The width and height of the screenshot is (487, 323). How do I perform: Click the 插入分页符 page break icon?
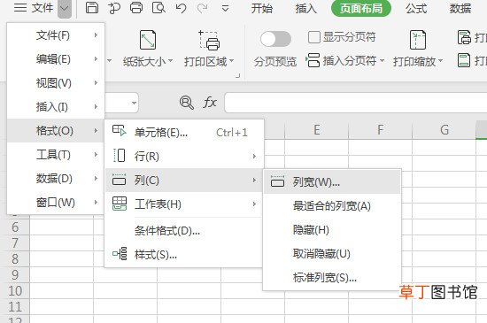[313, 60]
